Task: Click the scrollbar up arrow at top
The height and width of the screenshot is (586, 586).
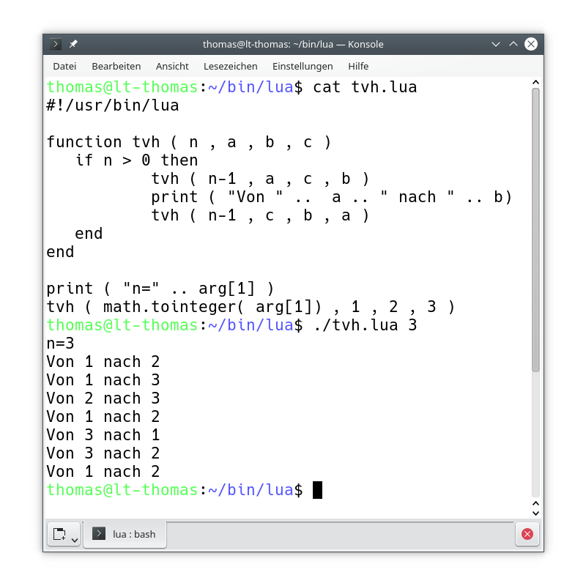Action: point(535,82)
